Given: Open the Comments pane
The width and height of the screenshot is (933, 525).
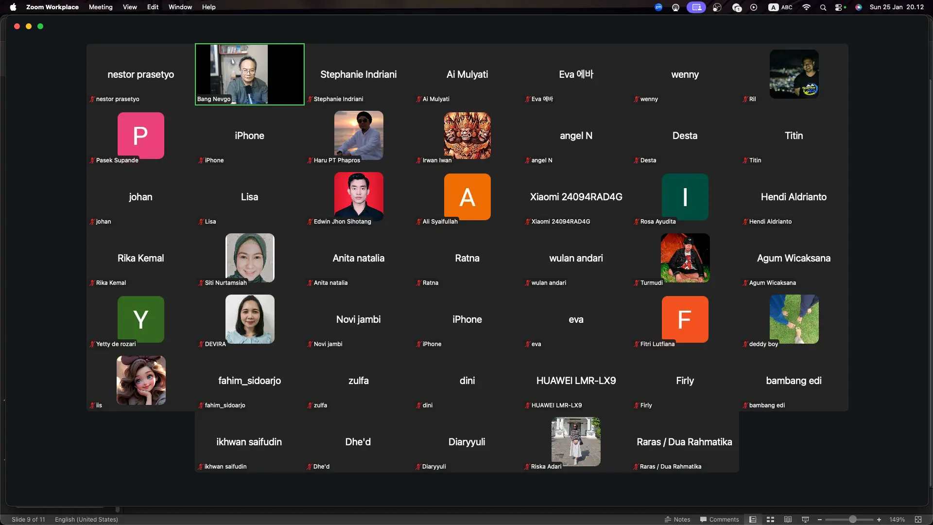Looking at the screenshot, I should 719,519.
